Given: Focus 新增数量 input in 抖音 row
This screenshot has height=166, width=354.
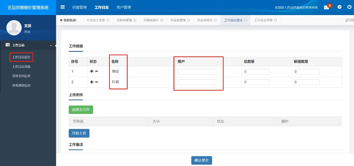Looking at the screenshot, I should click(x=307, y=82).
